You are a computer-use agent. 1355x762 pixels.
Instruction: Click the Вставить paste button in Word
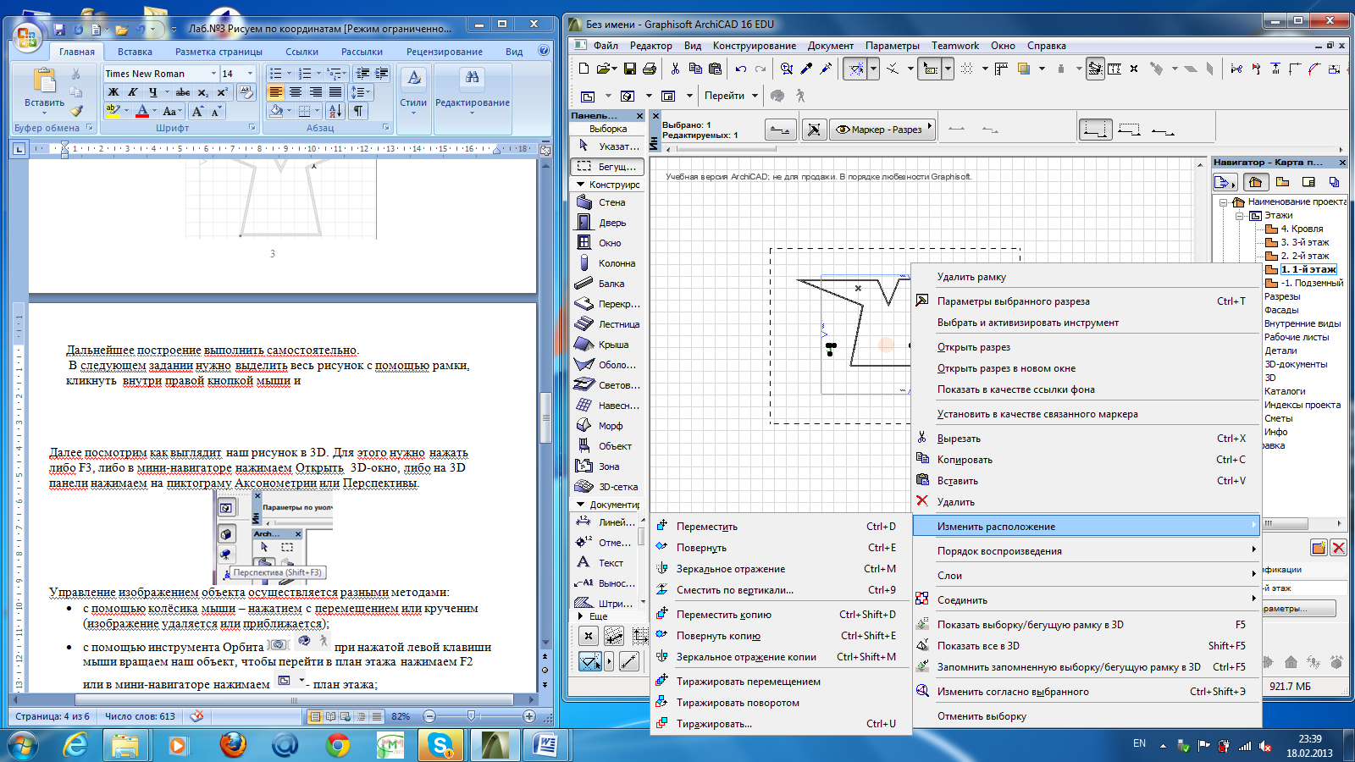(x=44, y=90)
